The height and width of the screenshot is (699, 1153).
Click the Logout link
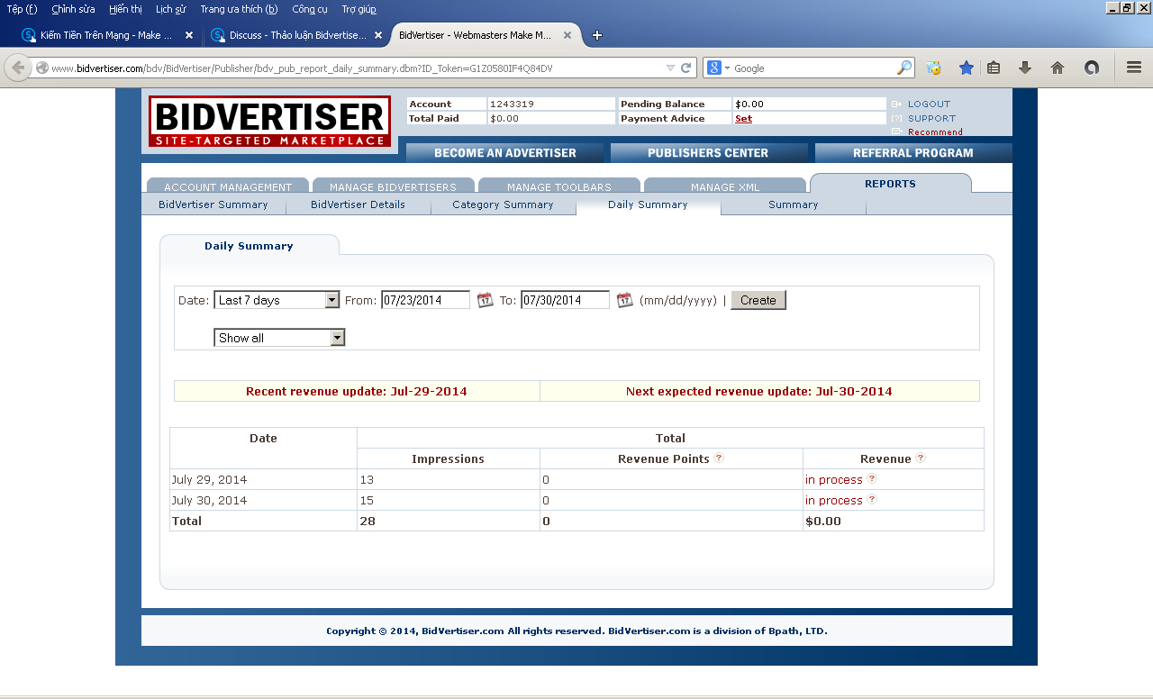930,104
